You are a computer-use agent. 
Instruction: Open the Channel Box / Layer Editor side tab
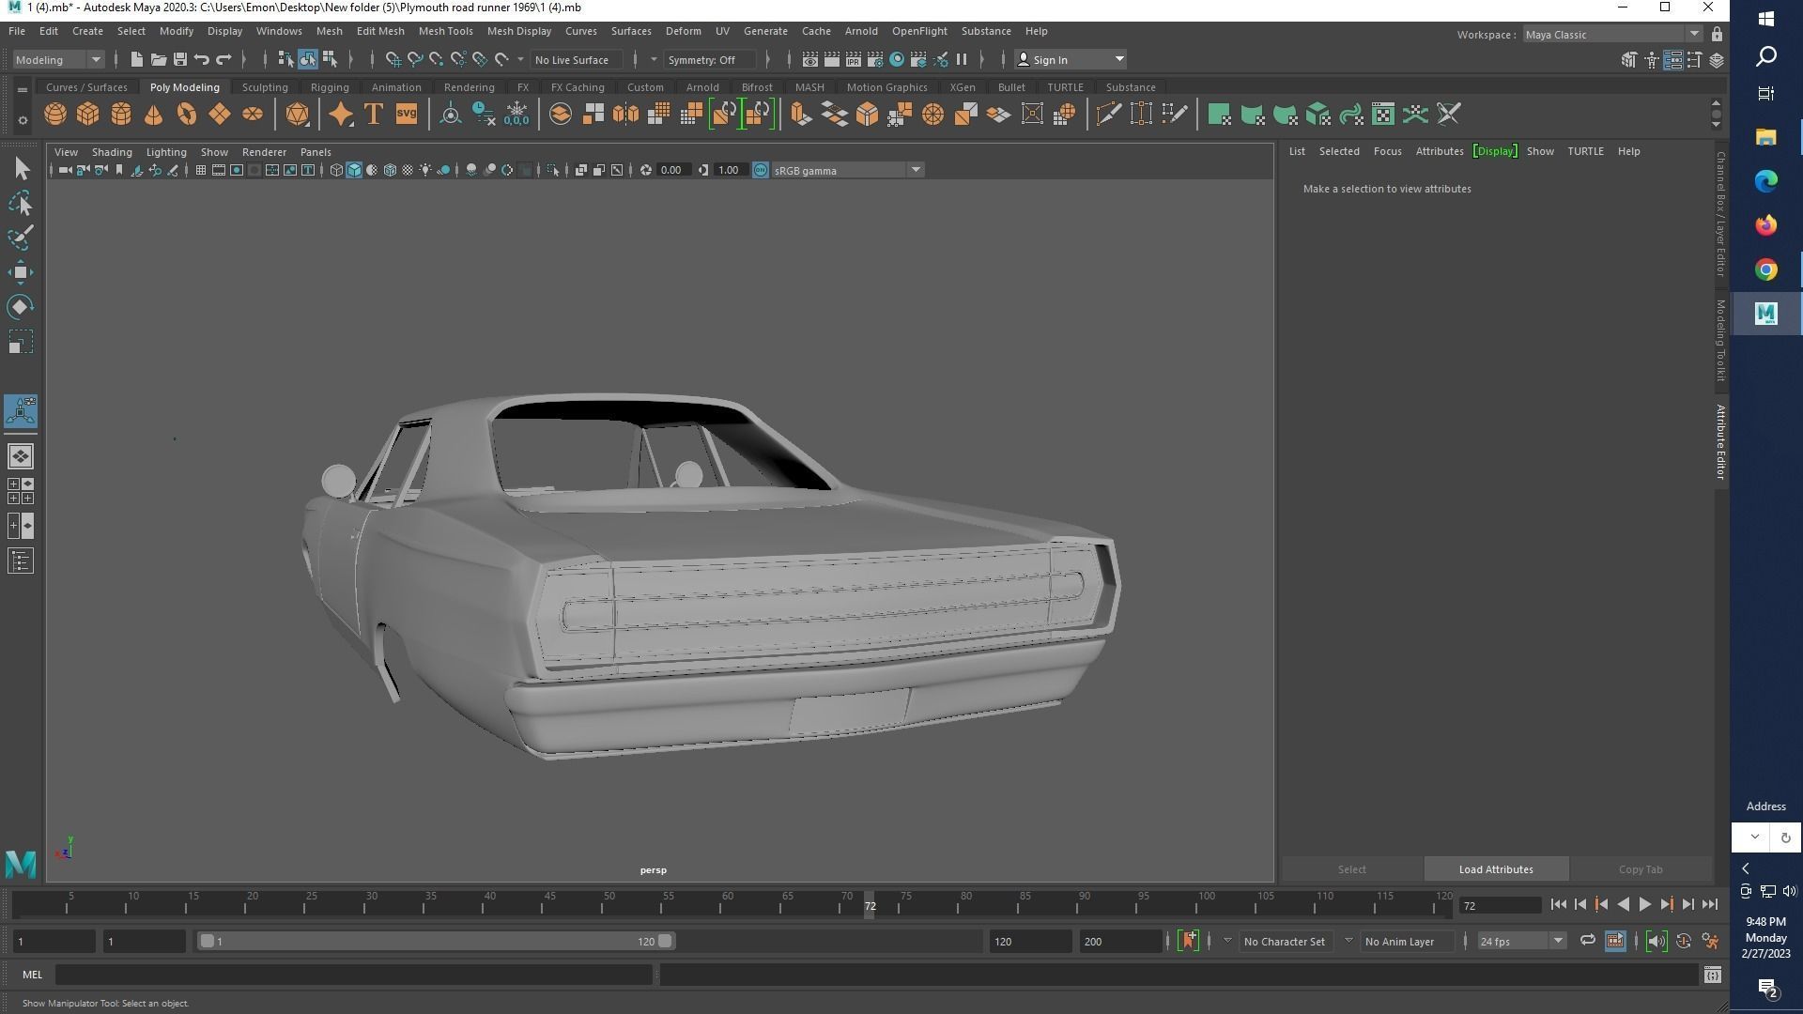[x=1720, y=214]
